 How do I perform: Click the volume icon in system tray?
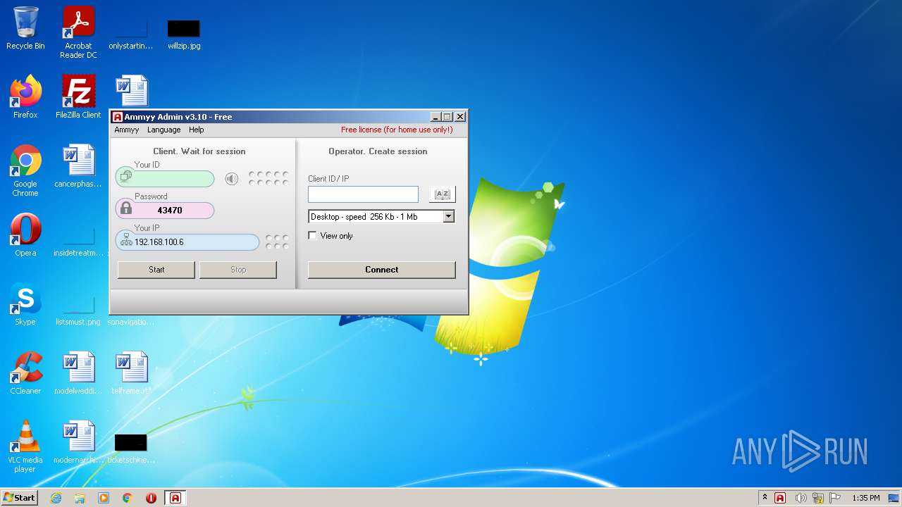(801, 498)
